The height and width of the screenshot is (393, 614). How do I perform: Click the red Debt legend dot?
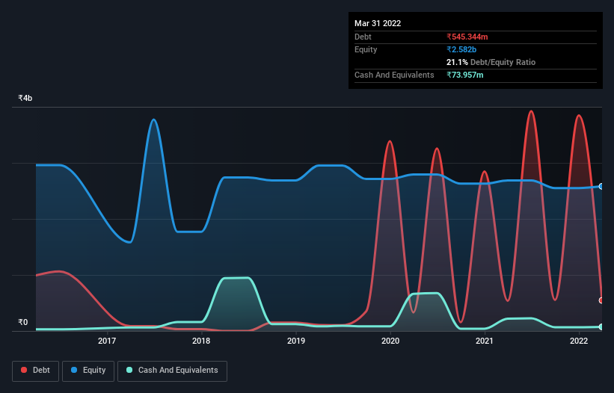click(24, 370)
